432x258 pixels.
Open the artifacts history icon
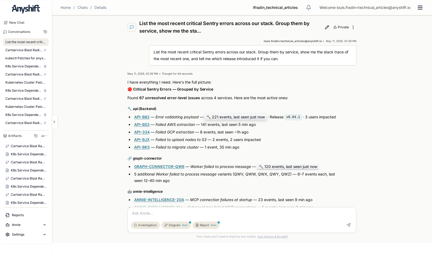[x=36, y=136]
